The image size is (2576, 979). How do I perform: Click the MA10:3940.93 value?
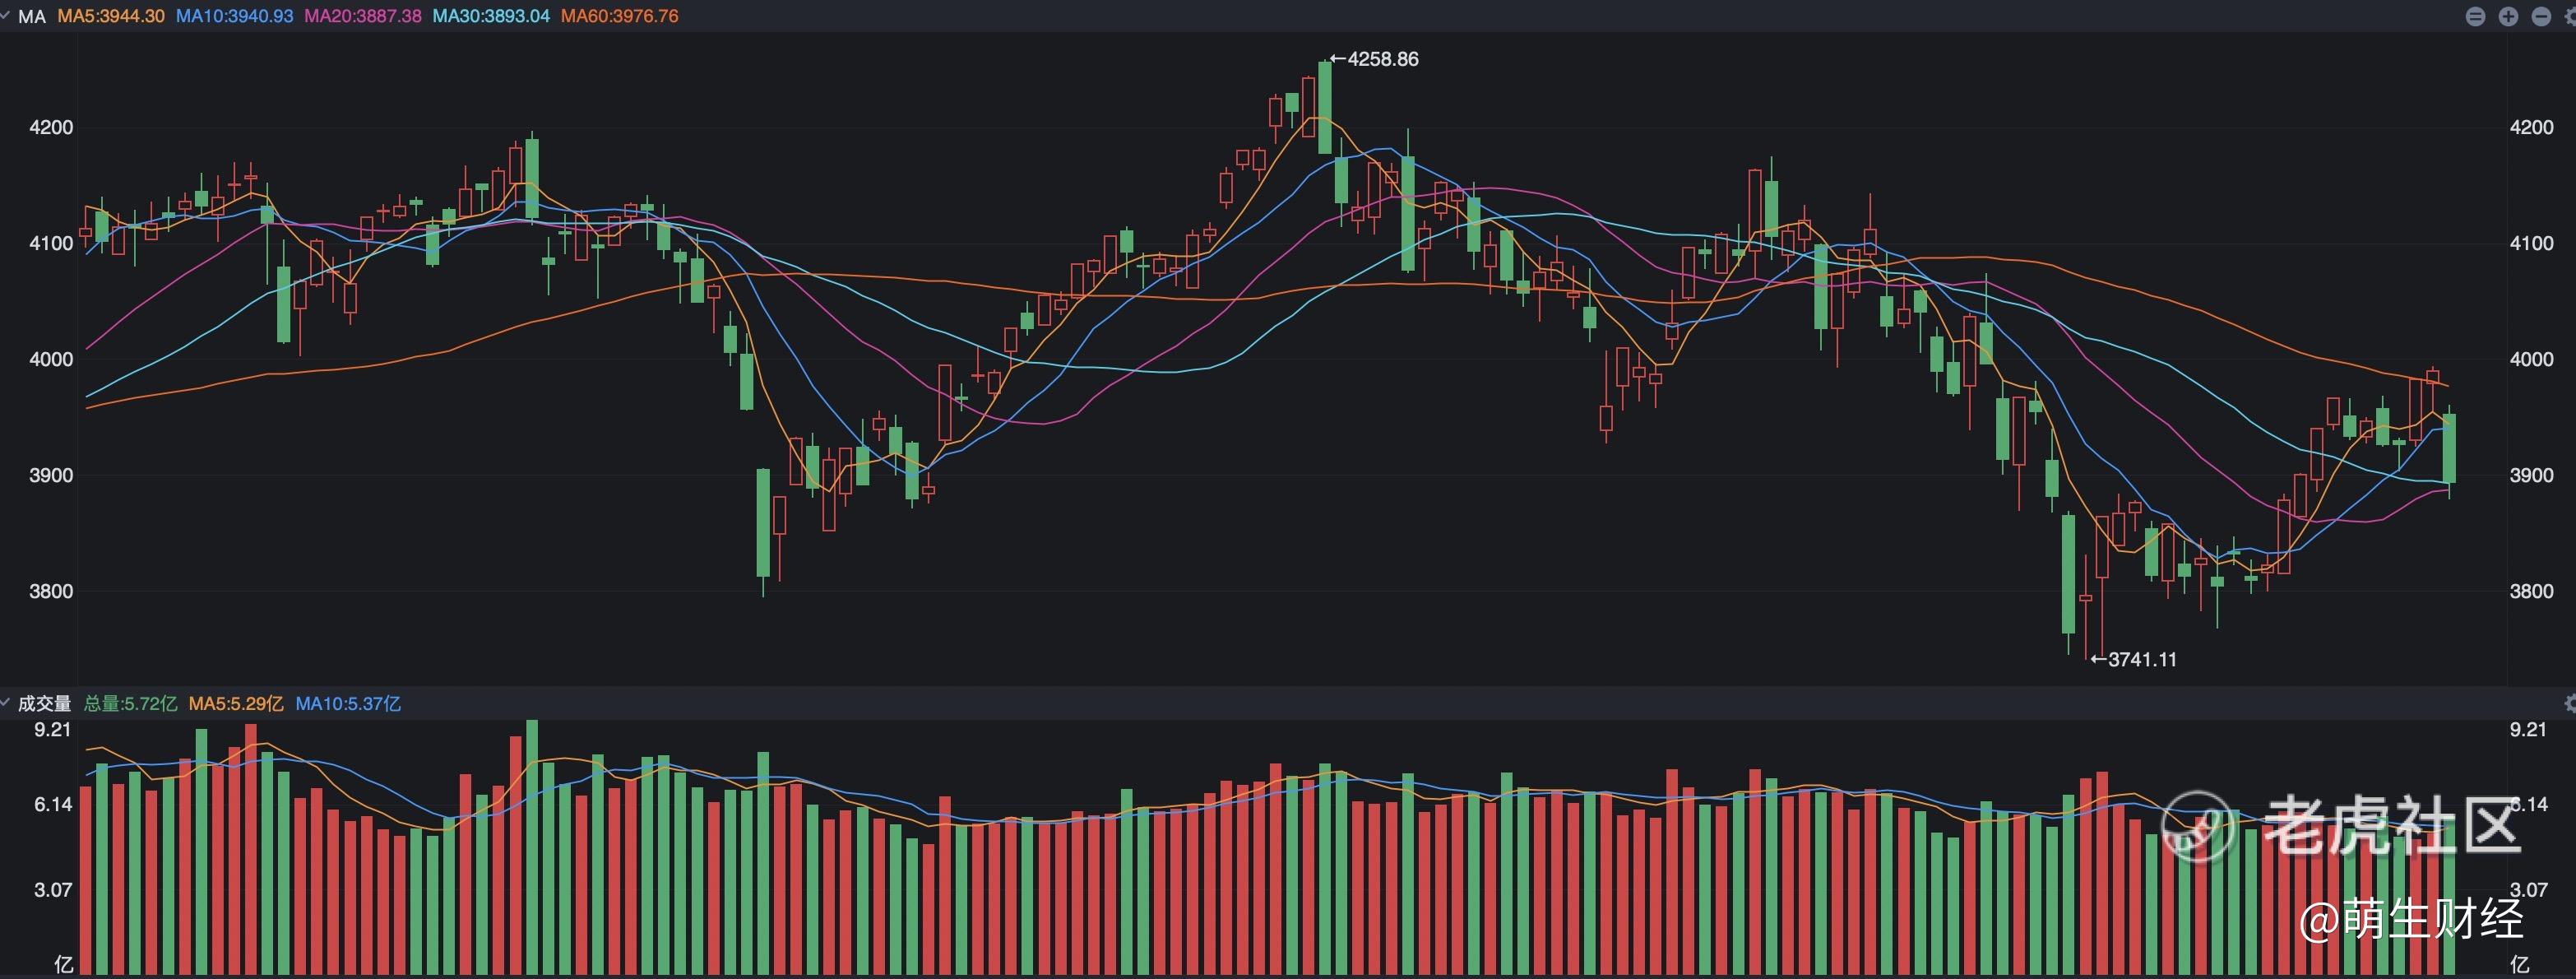coord(234,16)
